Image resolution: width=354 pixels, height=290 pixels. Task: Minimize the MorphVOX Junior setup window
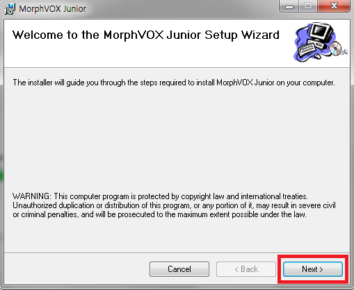289,6
